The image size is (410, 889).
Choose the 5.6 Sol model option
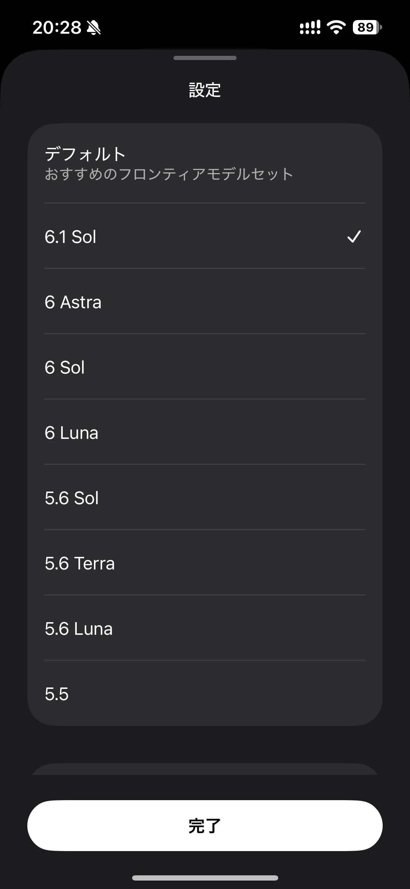point(205,498)
